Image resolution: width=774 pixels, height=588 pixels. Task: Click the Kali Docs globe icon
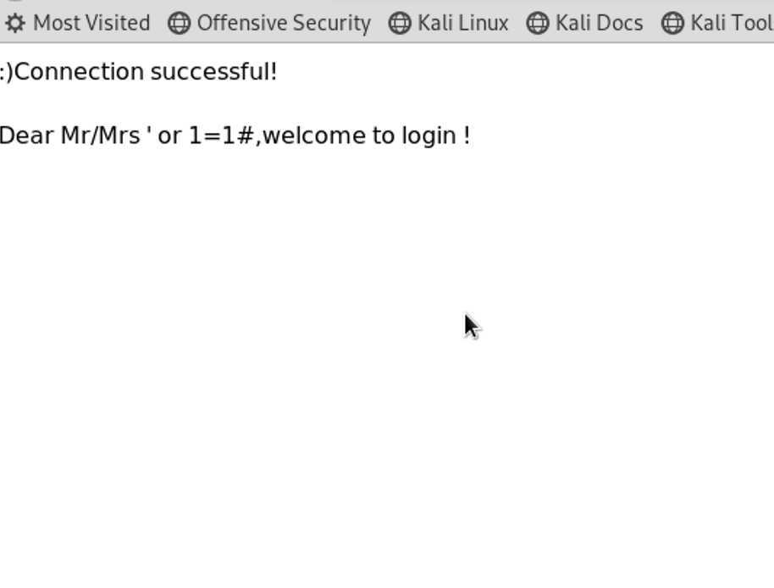538,23
